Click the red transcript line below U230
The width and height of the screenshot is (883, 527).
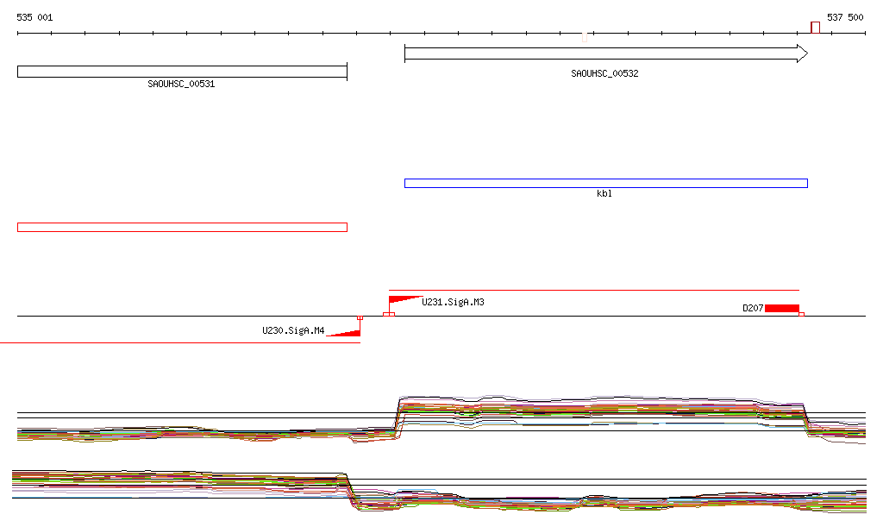coord(180,343)
